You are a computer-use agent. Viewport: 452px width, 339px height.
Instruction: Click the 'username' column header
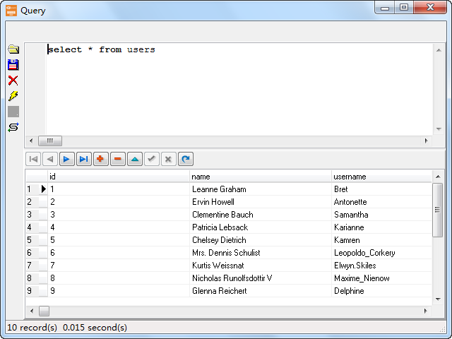point(381,177)
